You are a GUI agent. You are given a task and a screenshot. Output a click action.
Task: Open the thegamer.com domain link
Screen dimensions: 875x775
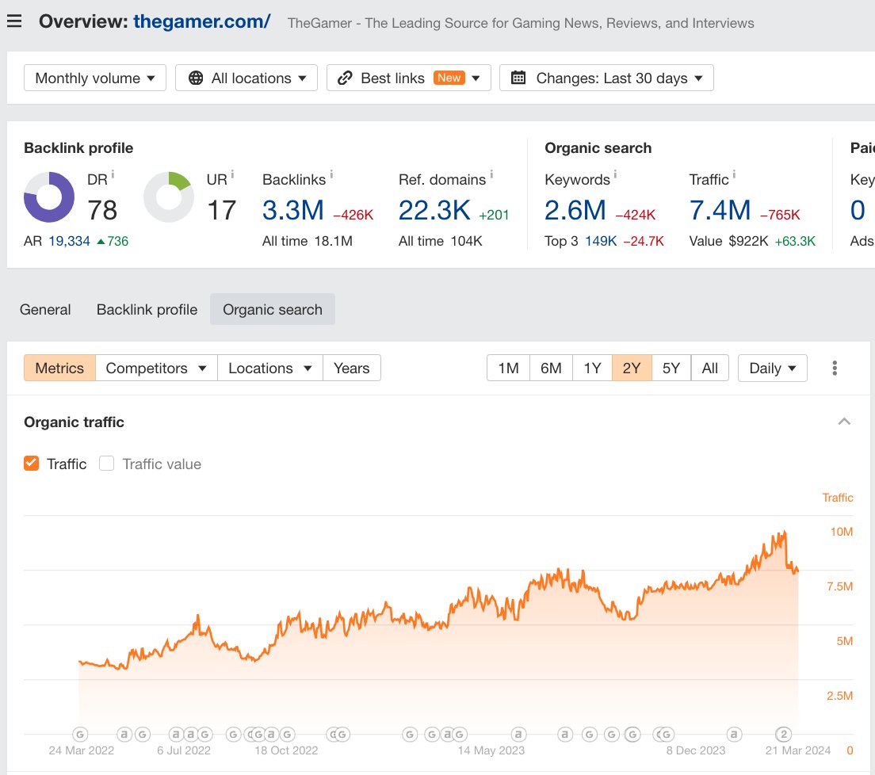(201, 21)
